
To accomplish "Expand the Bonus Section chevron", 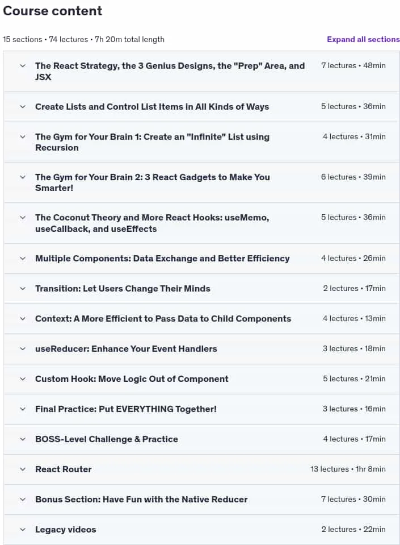I will (x=23, y=500).
